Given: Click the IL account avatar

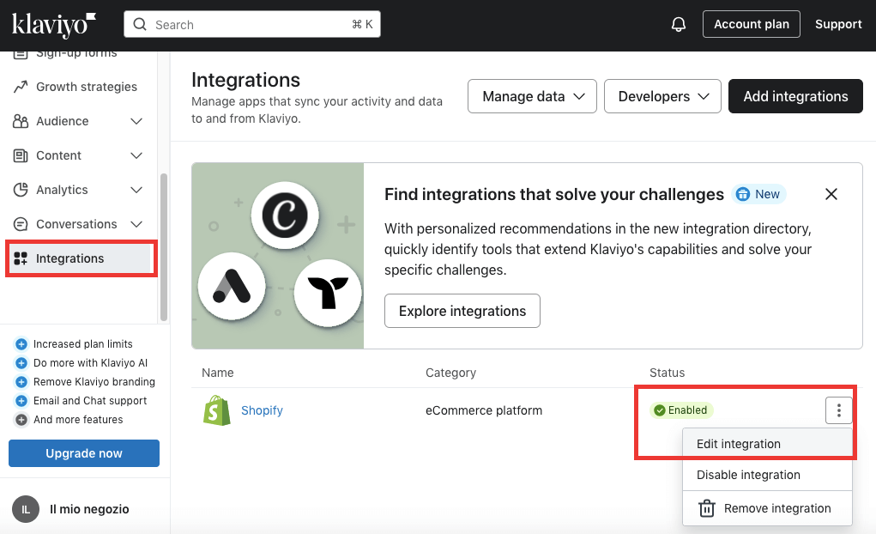Looking at the screenshot, I should point(26,509).
